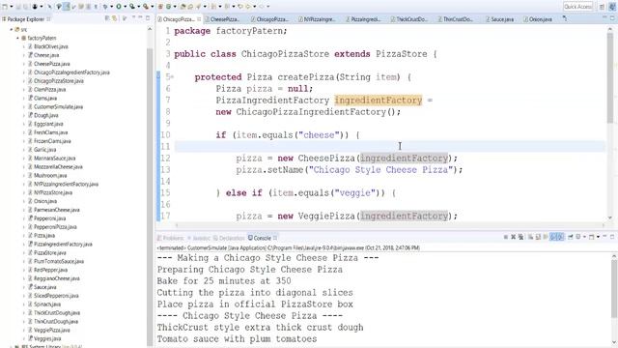Select PepperoniPizza.java in Package Explorer
This screenshot has width=618, height=348.
(x=55, y=227)
